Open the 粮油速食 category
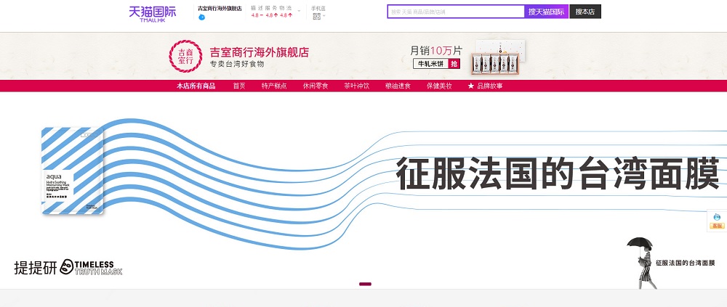 (x=398, y=86)
